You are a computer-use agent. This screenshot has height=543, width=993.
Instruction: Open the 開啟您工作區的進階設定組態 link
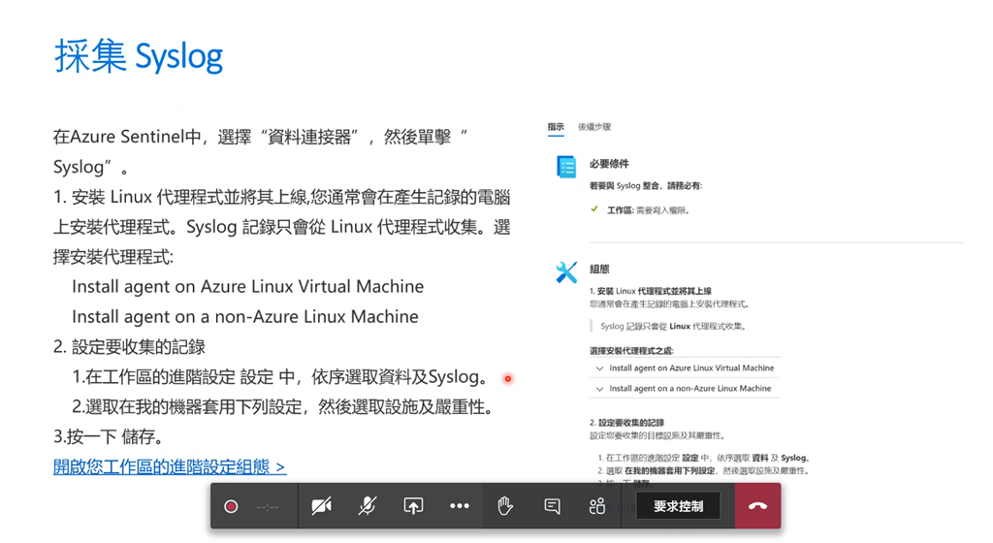click(x=170, y=467)
